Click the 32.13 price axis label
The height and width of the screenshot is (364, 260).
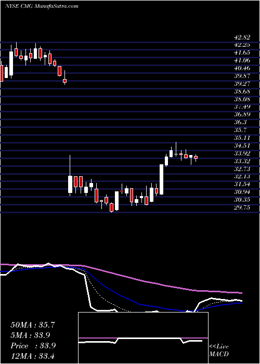tap(242, 176)
